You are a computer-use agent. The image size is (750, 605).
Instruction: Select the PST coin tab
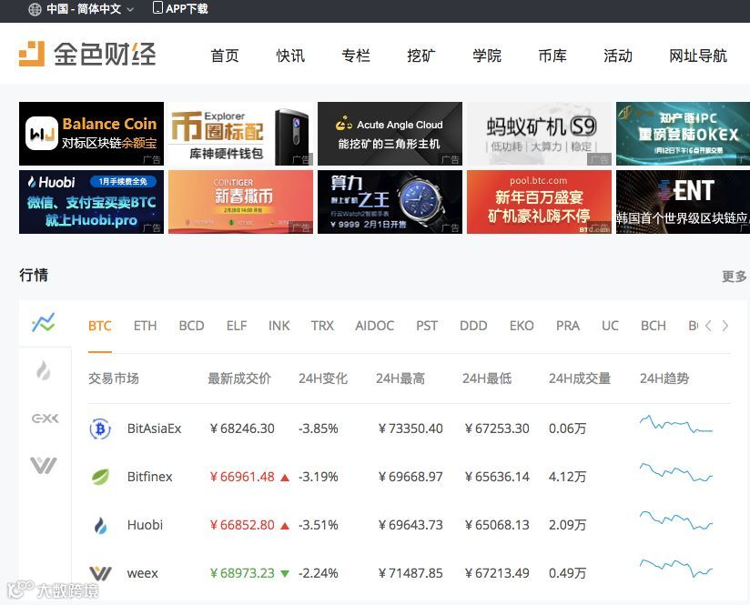(x=427, y=327)
